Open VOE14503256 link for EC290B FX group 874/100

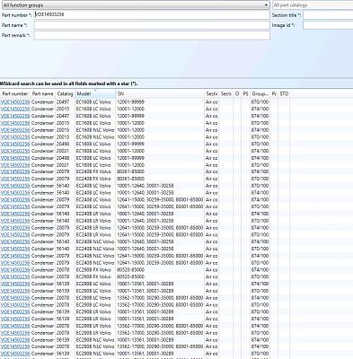(x=15, y=269)
